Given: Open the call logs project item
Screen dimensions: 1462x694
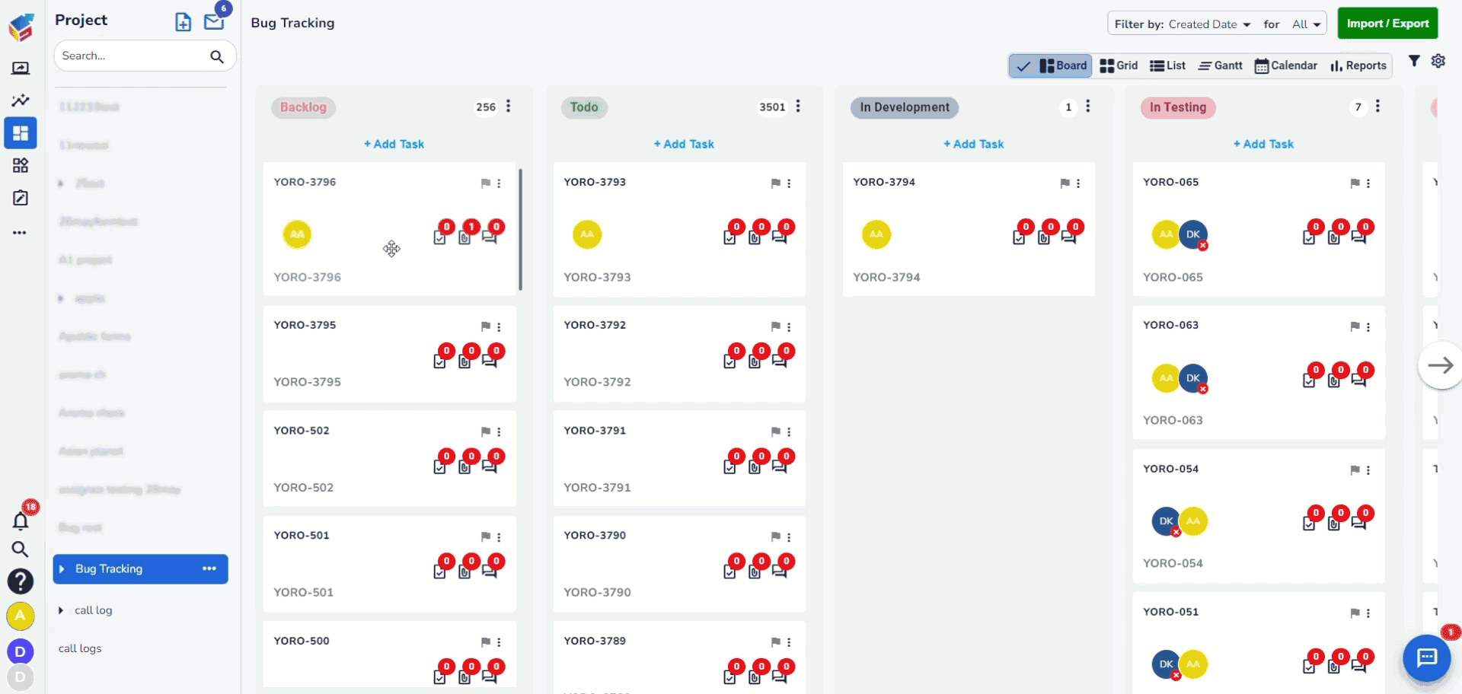Looking at the screenshot, I should point(80,649).
